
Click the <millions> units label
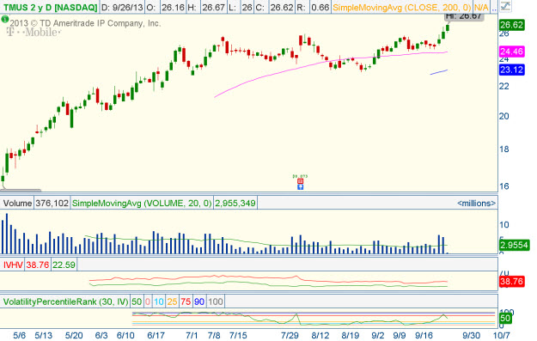(x=476, y=204)
